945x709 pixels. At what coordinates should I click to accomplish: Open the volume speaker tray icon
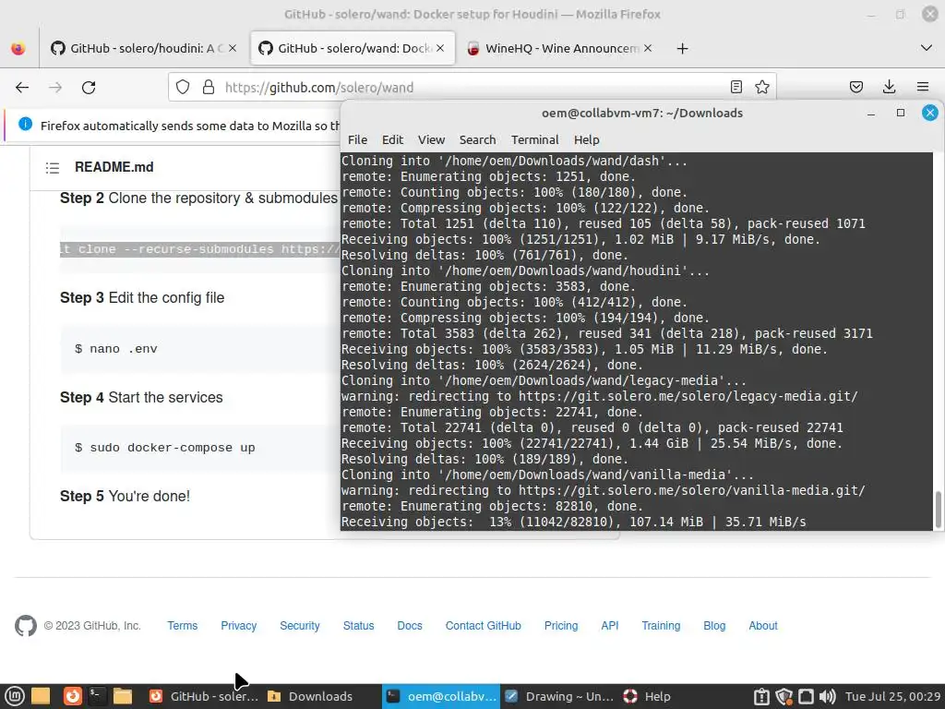[x=828, y=697]
